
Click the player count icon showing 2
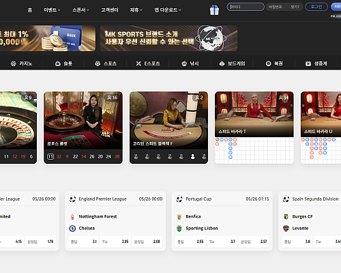pyautogui.click(x=196, y=98)
